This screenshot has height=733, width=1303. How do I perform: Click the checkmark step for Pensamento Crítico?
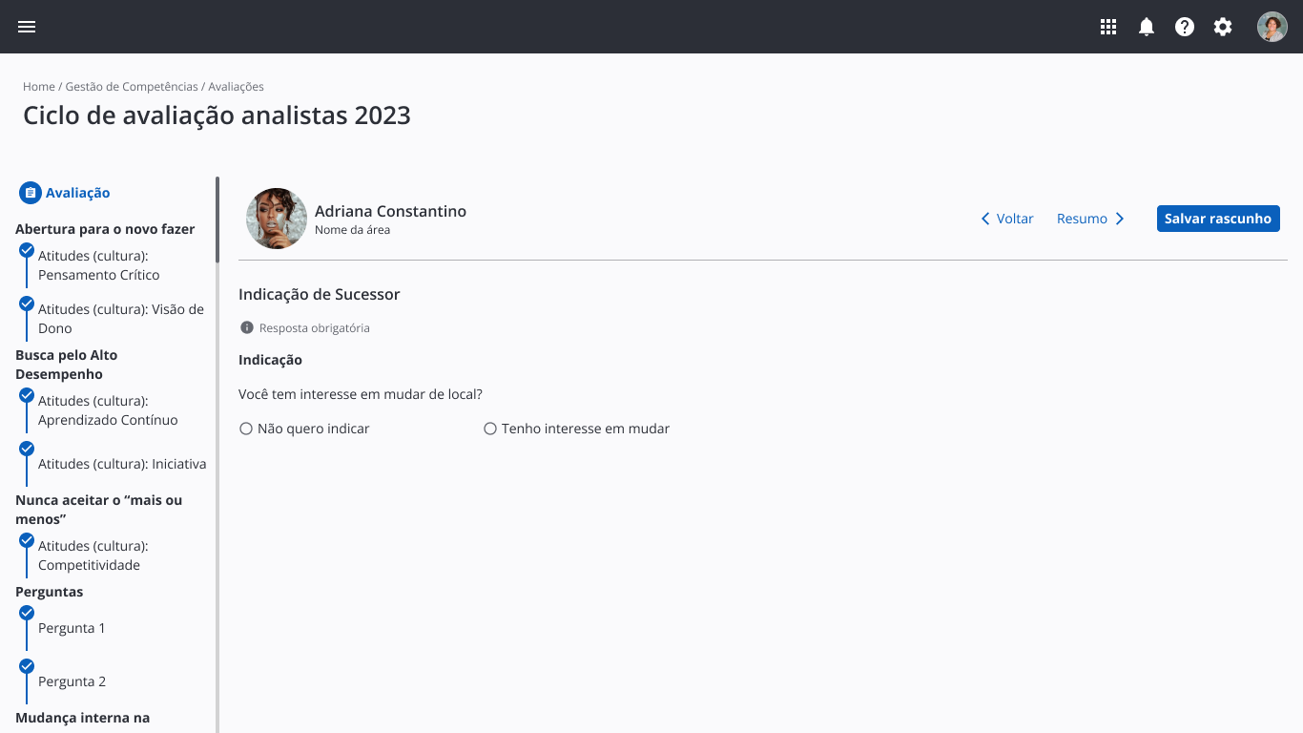pos(27,251)
